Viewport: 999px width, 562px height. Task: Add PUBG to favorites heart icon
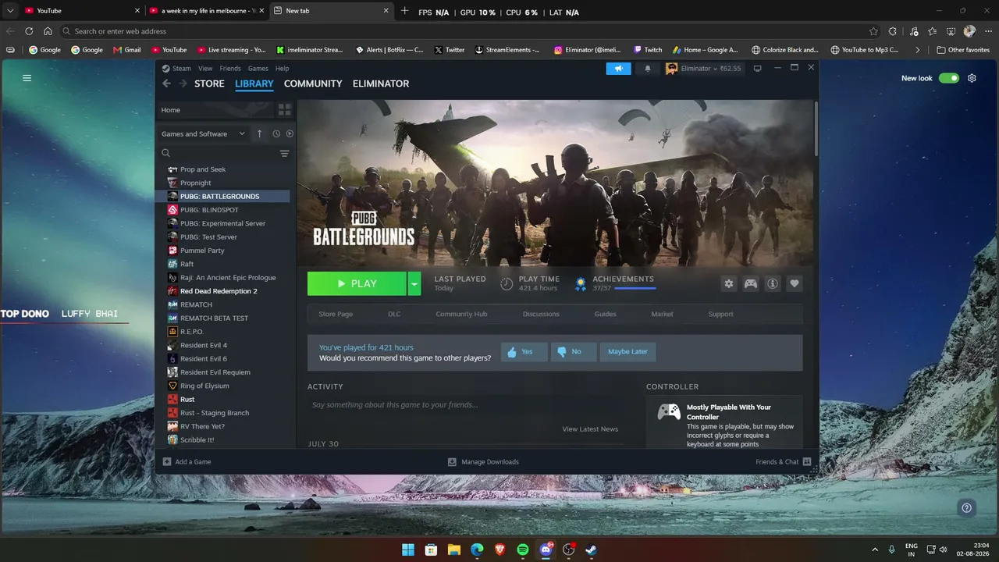coord(794,283)
